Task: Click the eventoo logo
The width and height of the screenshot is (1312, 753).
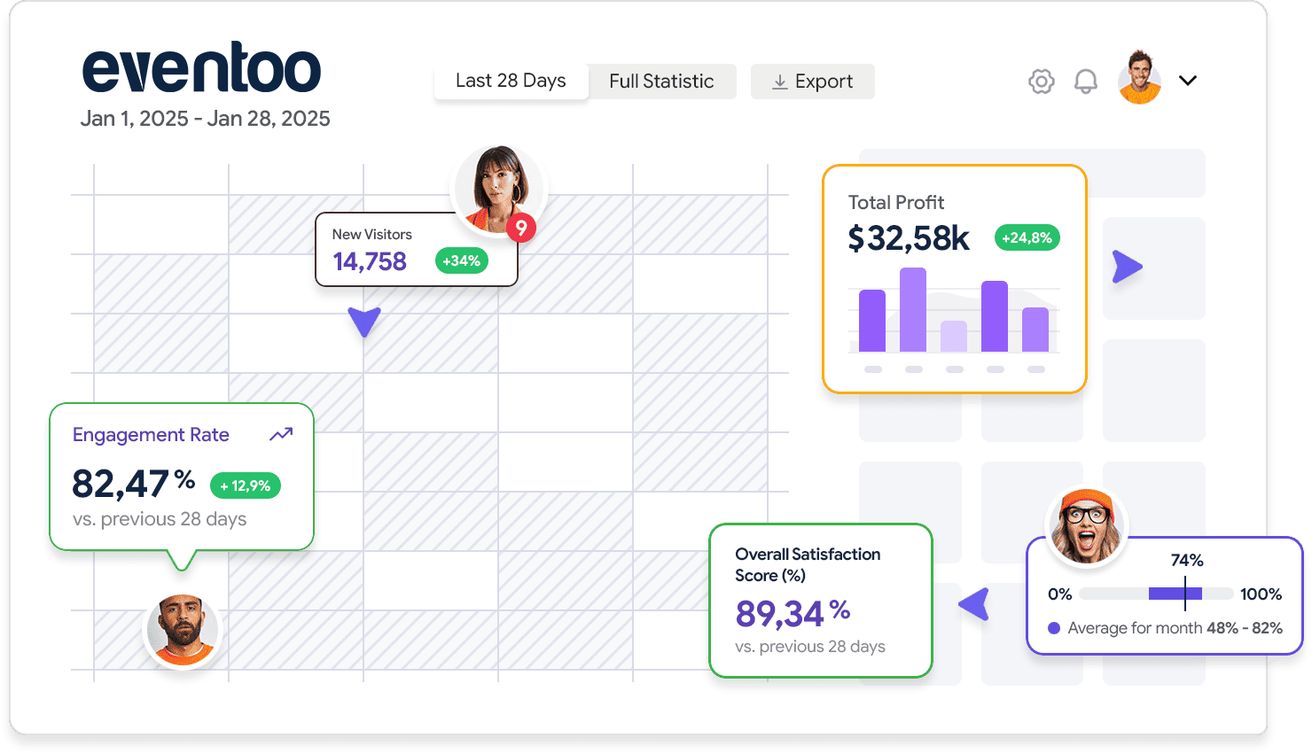Action: point(201,68)
